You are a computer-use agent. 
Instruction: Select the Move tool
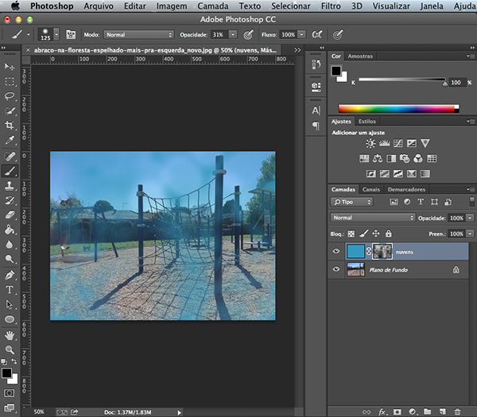click(x=10, y=66)
